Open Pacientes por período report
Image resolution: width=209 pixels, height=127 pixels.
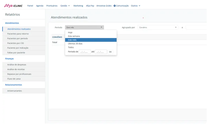coord(24,38)
